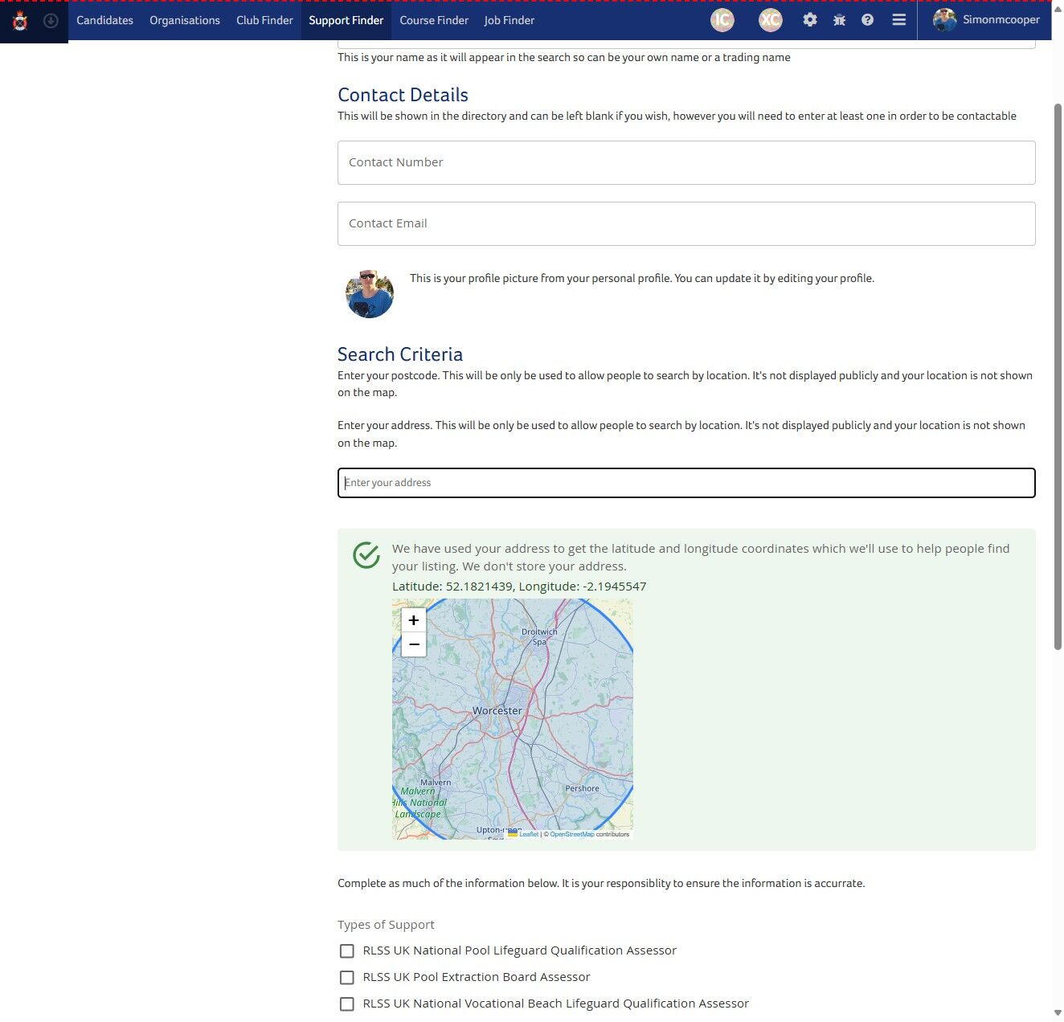The image size is (1064, 1022).
Task: Open the Club Finder section
Action: [264, 20]
